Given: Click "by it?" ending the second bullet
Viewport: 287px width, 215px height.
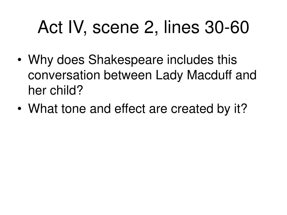Looking at the screenshot, I should point(232,109).
